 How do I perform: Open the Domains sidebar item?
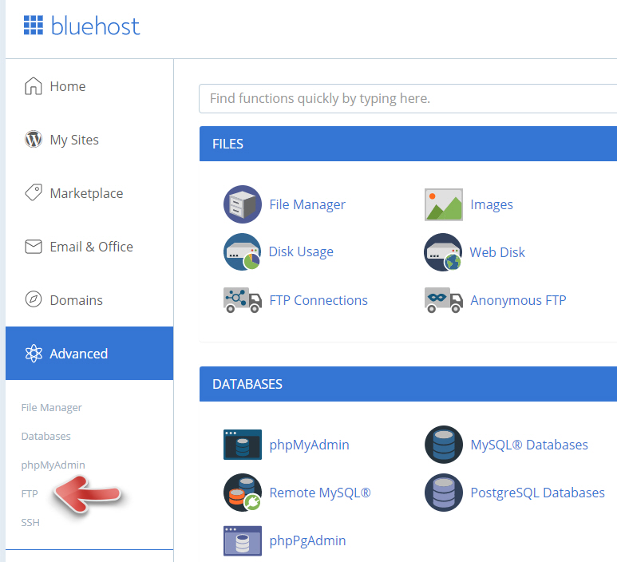click(x=89, y=300)
